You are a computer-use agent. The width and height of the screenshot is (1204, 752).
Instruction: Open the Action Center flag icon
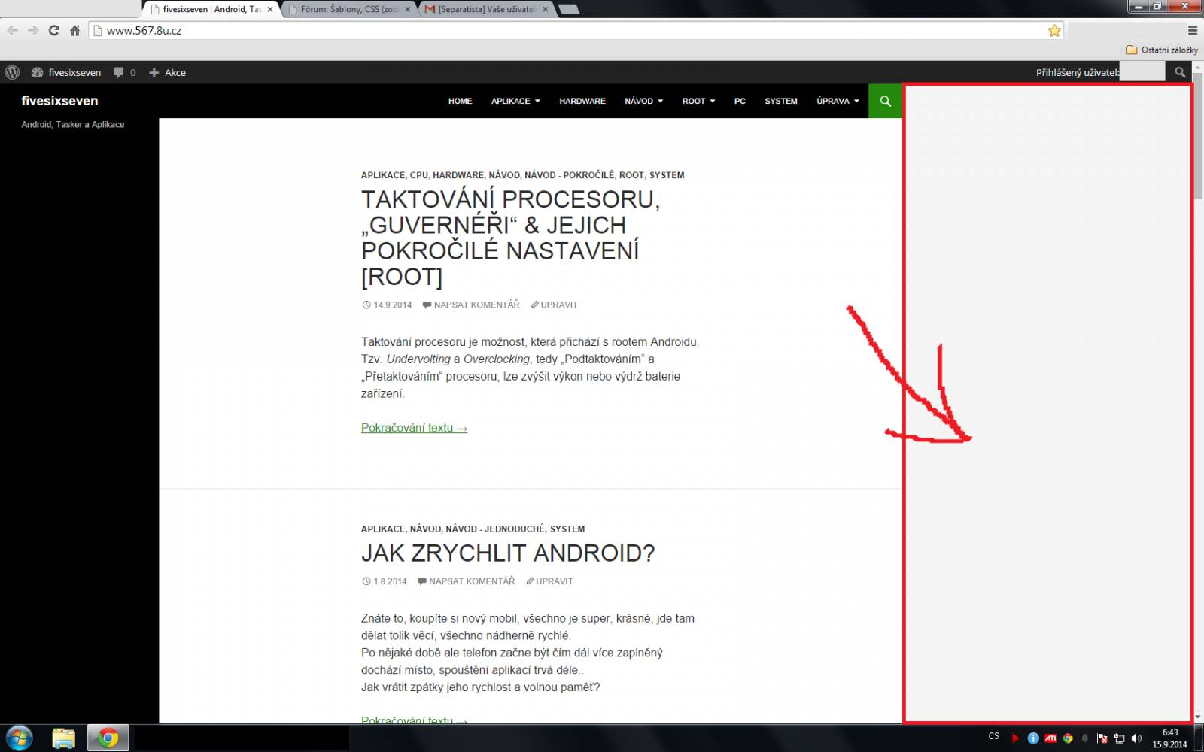(x=1102, y=738)
